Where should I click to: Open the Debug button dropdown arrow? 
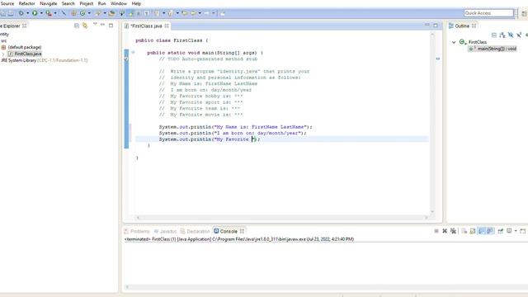27,13
